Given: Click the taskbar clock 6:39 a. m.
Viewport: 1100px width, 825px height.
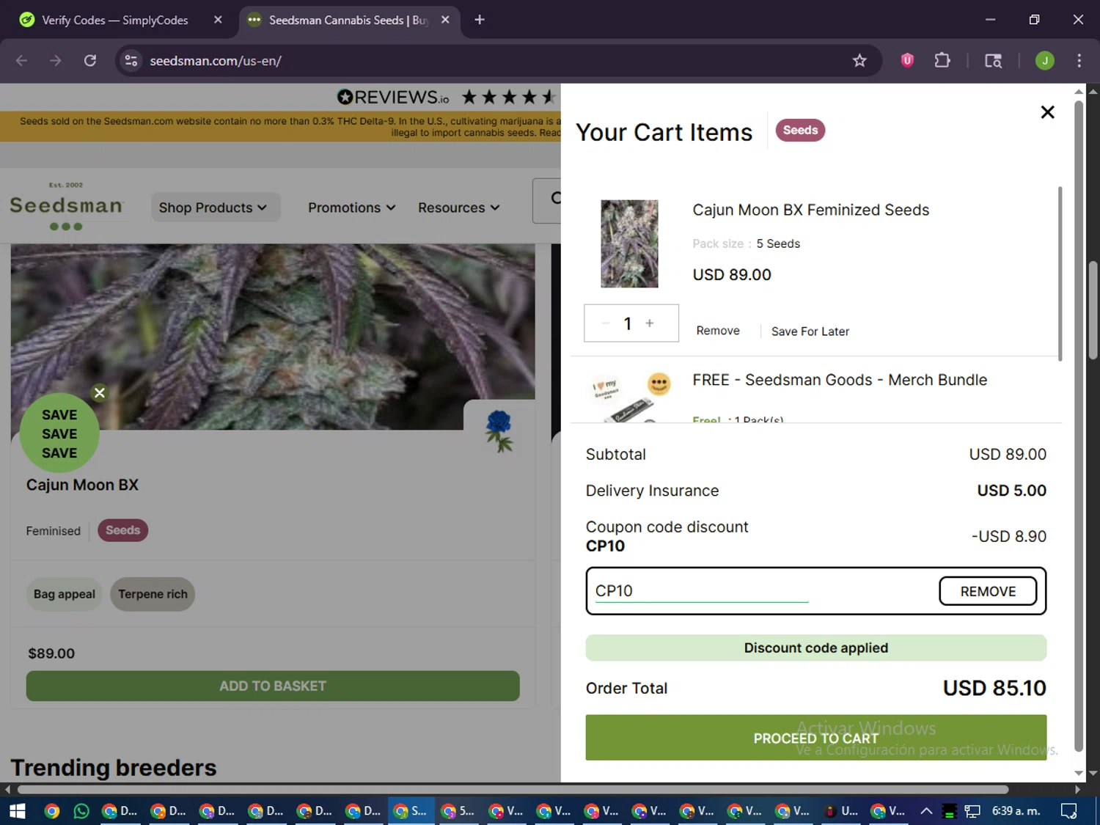Looking at the screenshot, I should click(x=1016, y=811).
